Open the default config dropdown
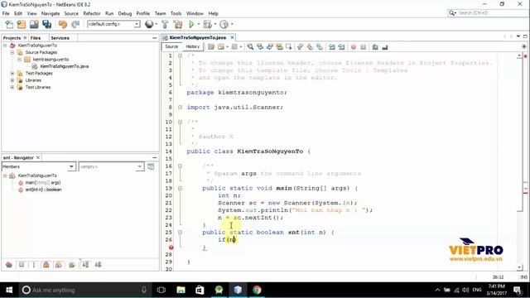Image resolution: width=530 pixels, height=298 pixels. click(x=137, y=24)
